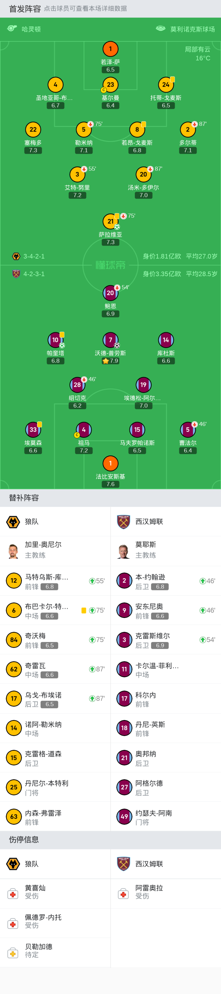This screenshot has height=994, width=221.
Task: Open bench player 乌戈-布埃诺 number 17
Action: [55, 699]
